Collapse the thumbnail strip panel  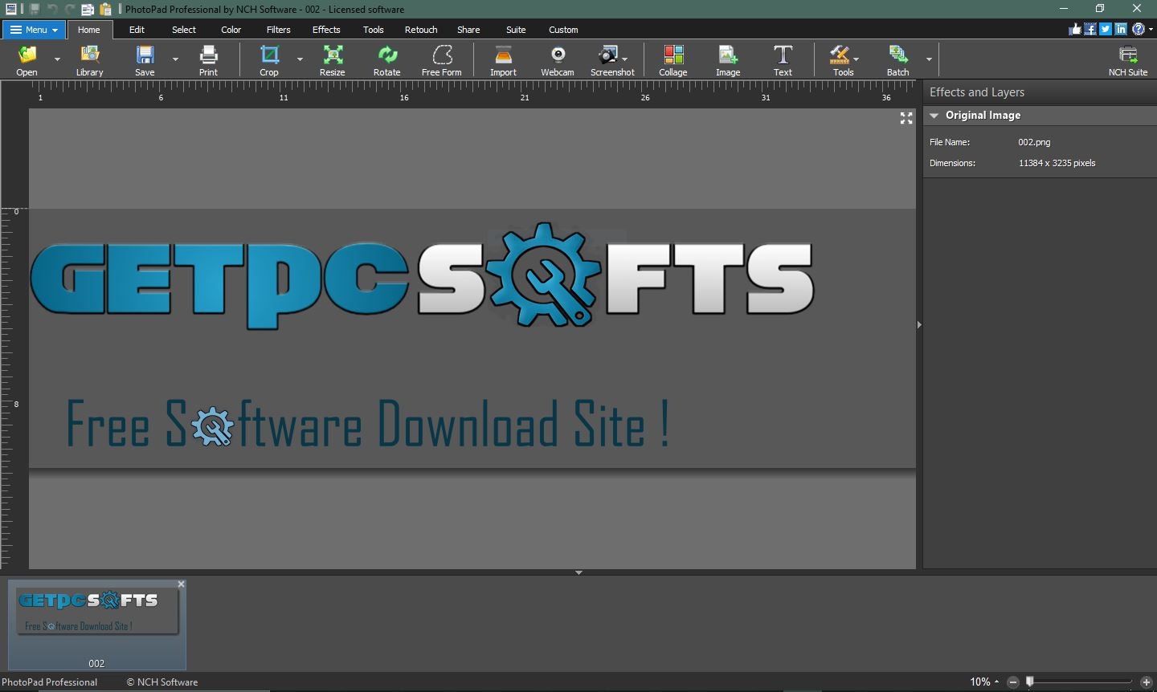[578, 572]
